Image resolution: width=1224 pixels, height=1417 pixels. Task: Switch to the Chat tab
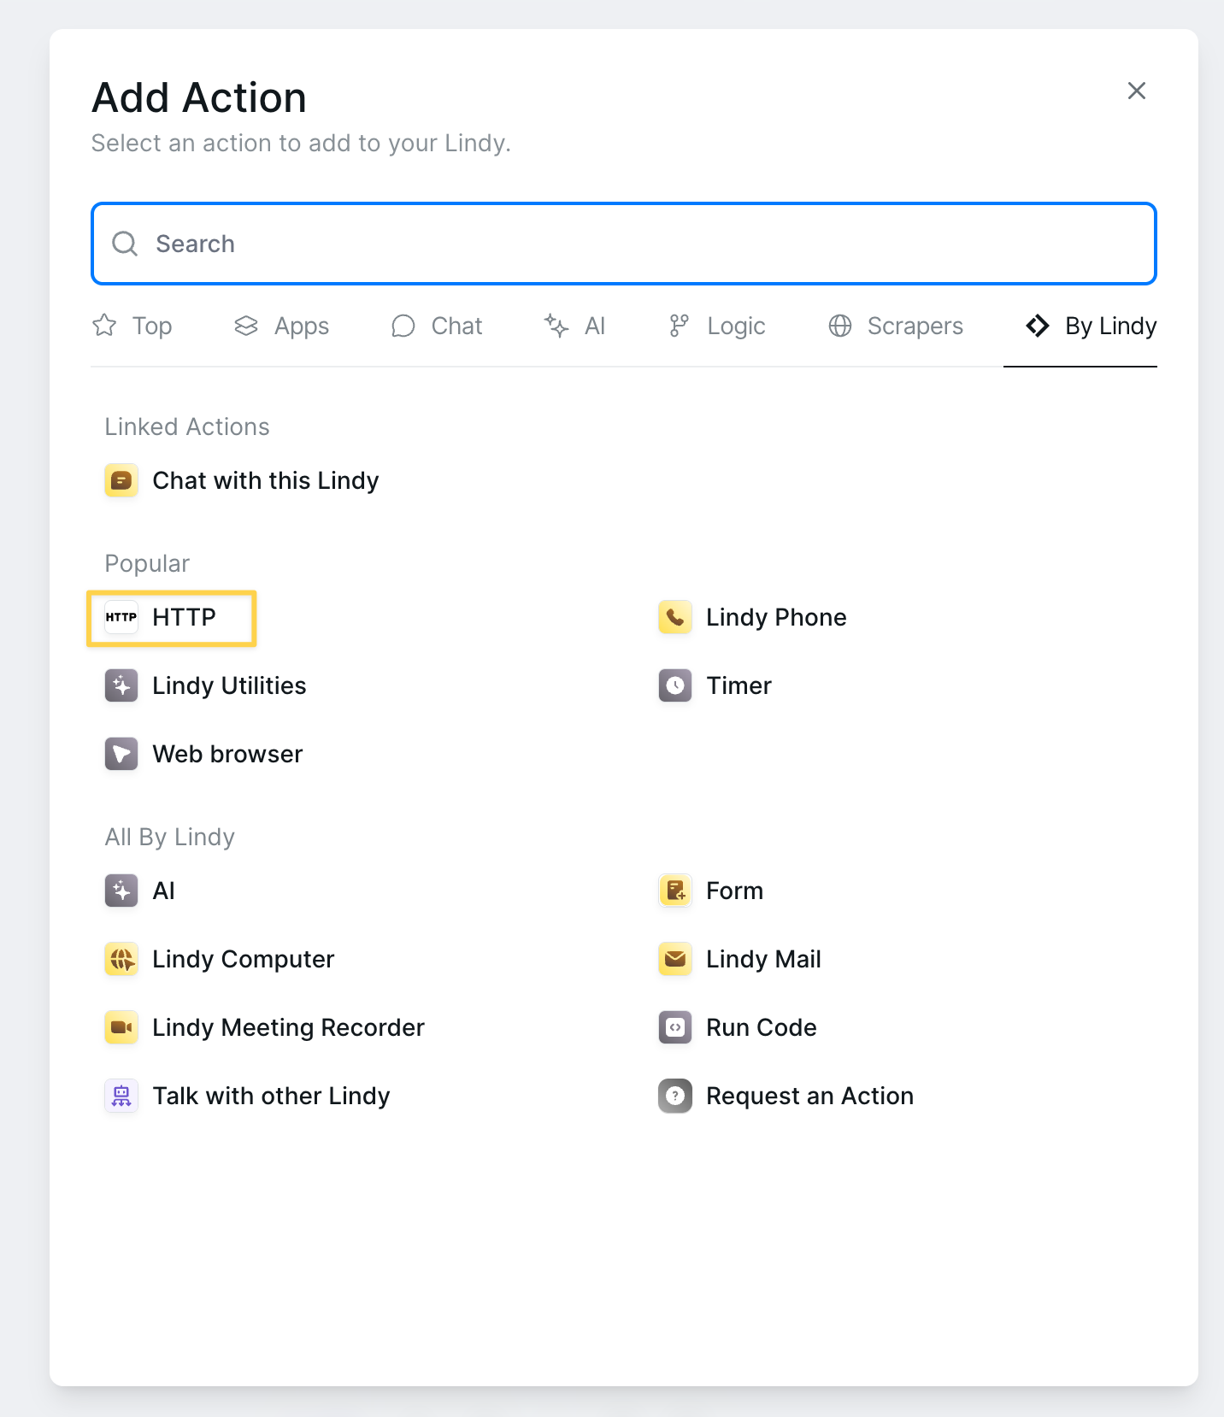(437, 326)
